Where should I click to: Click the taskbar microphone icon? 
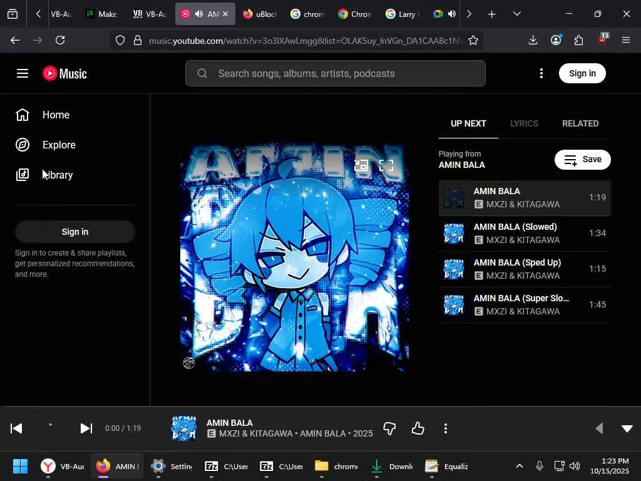pyautogui.click(x=539, y=466)
